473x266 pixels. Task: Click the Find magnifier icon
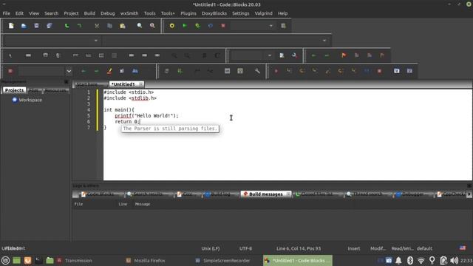pyautogui.click(x=140, y=26)
